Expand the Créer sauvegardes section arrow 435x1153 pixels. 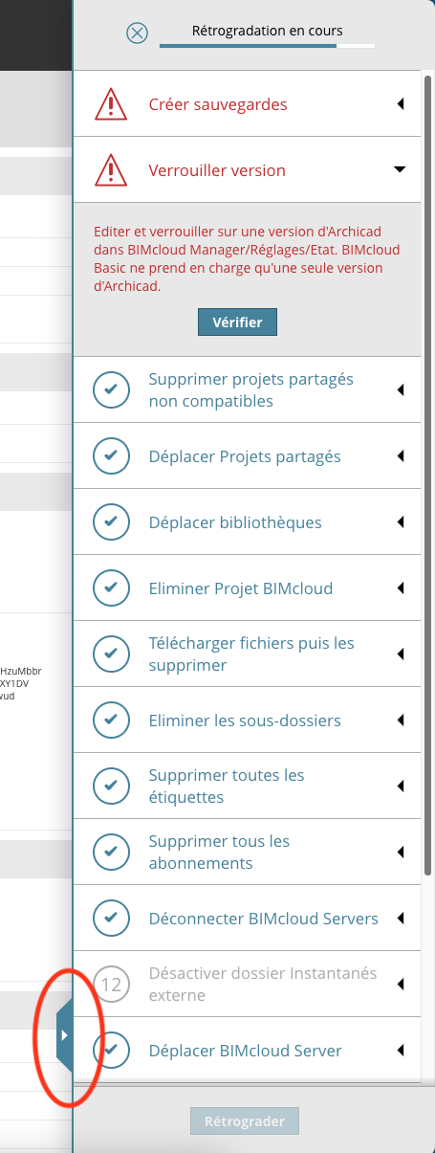401,103
